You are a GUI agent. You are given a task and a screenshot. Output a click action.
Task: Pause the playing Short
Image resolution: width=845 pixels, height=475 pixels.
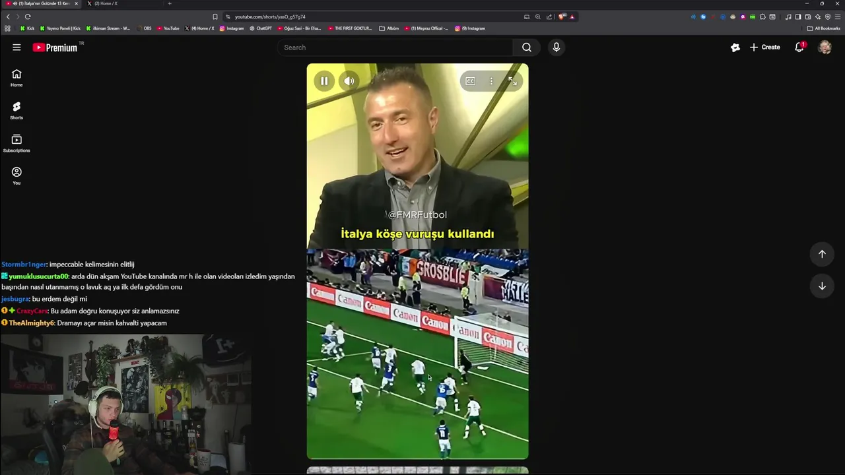(x=324, y=81)
